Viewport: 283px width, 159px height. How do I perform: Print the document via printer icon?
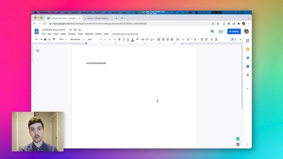click(x=45, y=39)
